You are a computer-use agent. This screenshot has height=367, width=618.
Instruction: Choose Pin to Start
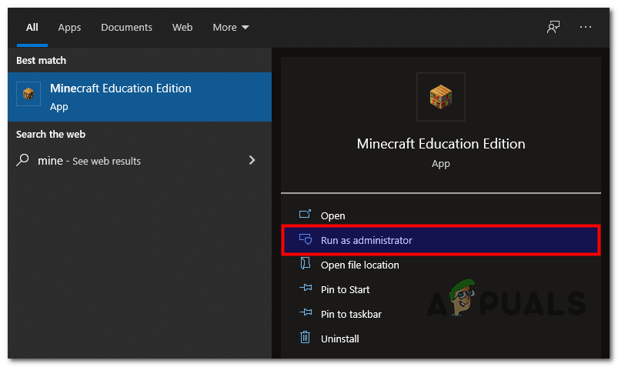point(441,289)
